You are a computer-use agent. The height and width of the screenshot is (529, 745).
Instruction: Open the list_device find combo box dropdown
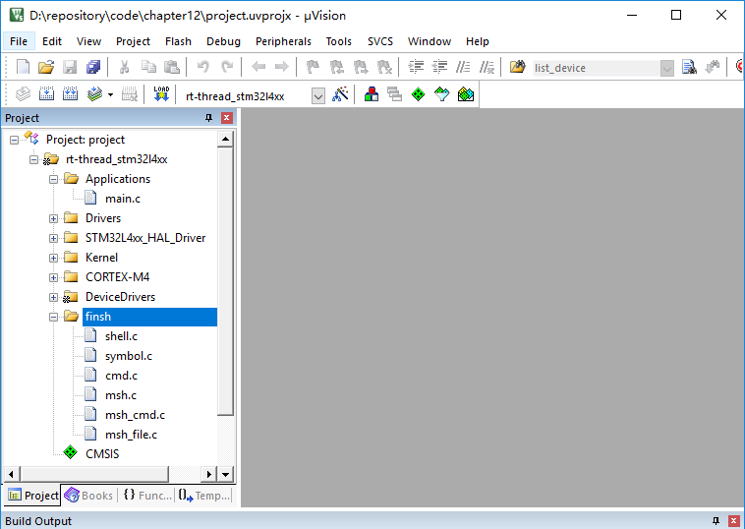click(667, 68)
